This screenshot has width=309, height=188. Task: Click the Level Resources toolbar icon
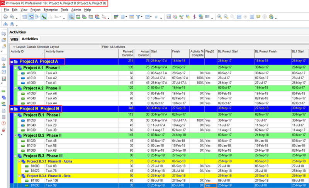[182, 17]
